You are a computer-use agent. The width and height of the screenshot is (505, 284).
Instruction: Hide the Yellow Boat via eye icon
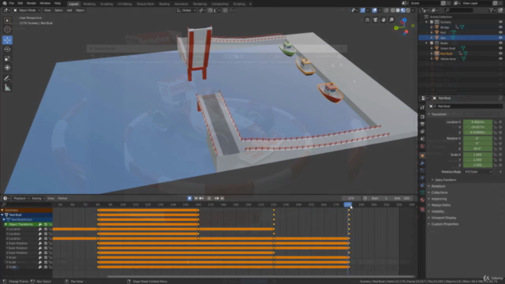point(500,59)
